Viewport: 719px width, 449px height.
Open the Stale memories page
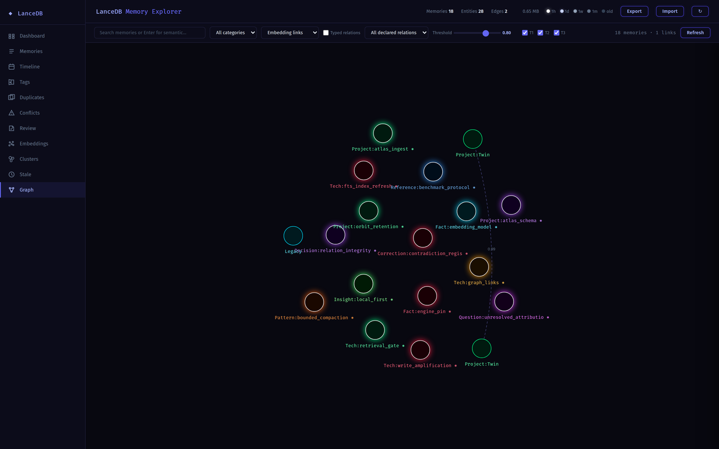coord(43,174)
